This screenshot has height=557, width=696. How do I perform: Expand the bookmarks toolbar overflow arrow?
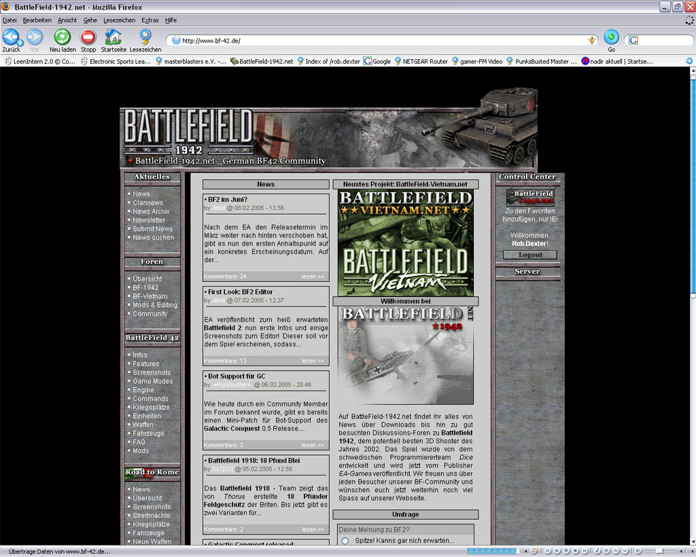click(689, 61)
